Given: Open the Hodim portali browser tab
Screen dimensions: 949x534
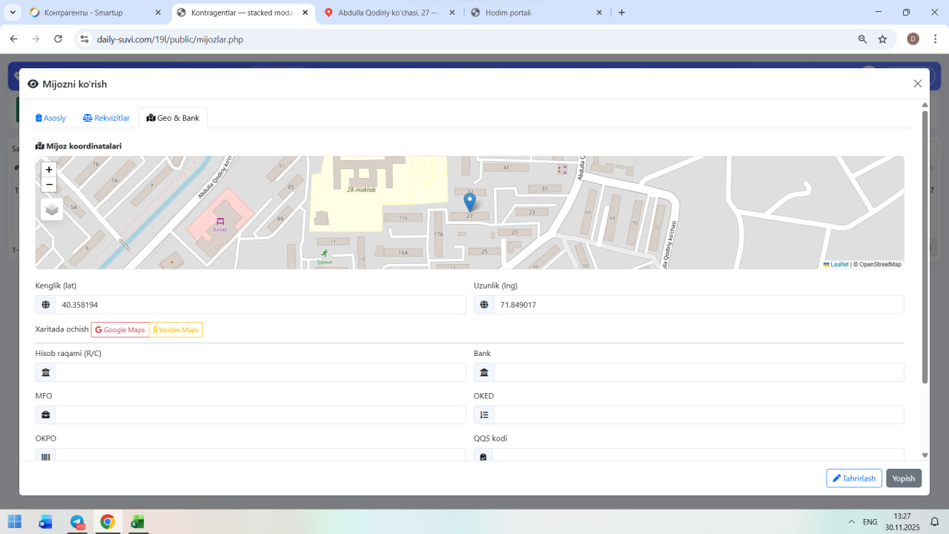Looking at the screenshot, I should coord(535,13).
